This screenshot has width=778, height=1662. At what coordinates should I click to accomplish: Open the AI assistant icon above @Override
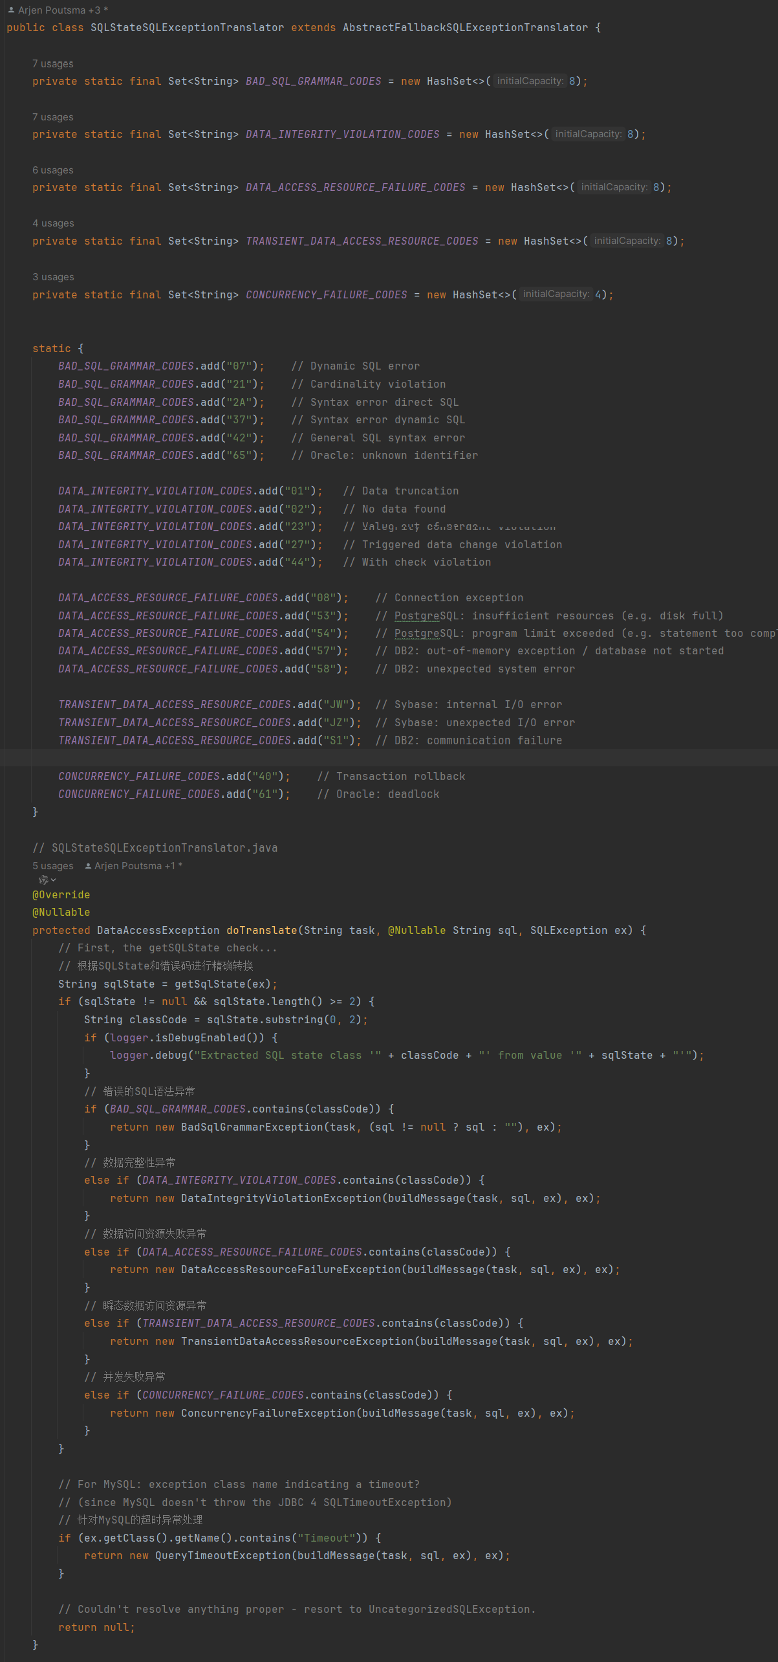tap(43, 880)
